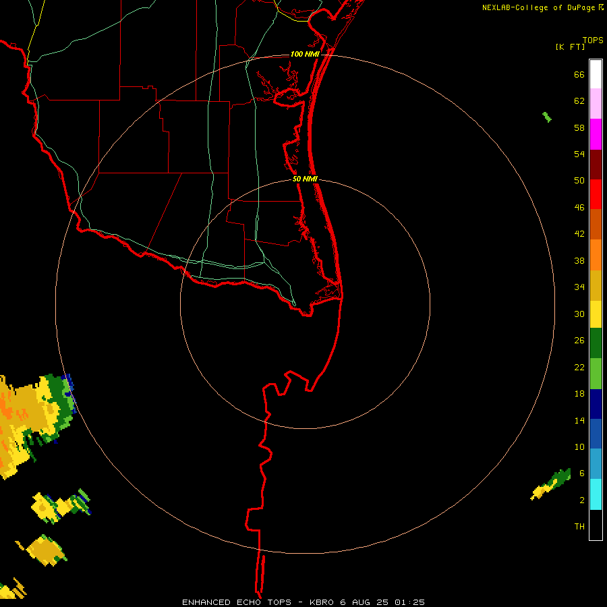
Task: Click the small green echo in upper right
Action: 547,117
